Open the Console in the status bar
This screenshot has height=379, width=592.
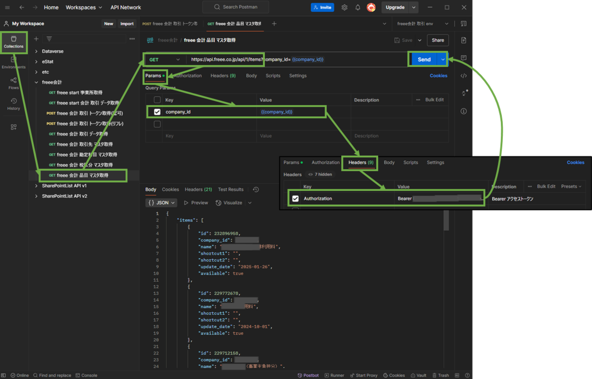(x=86, y=375)
